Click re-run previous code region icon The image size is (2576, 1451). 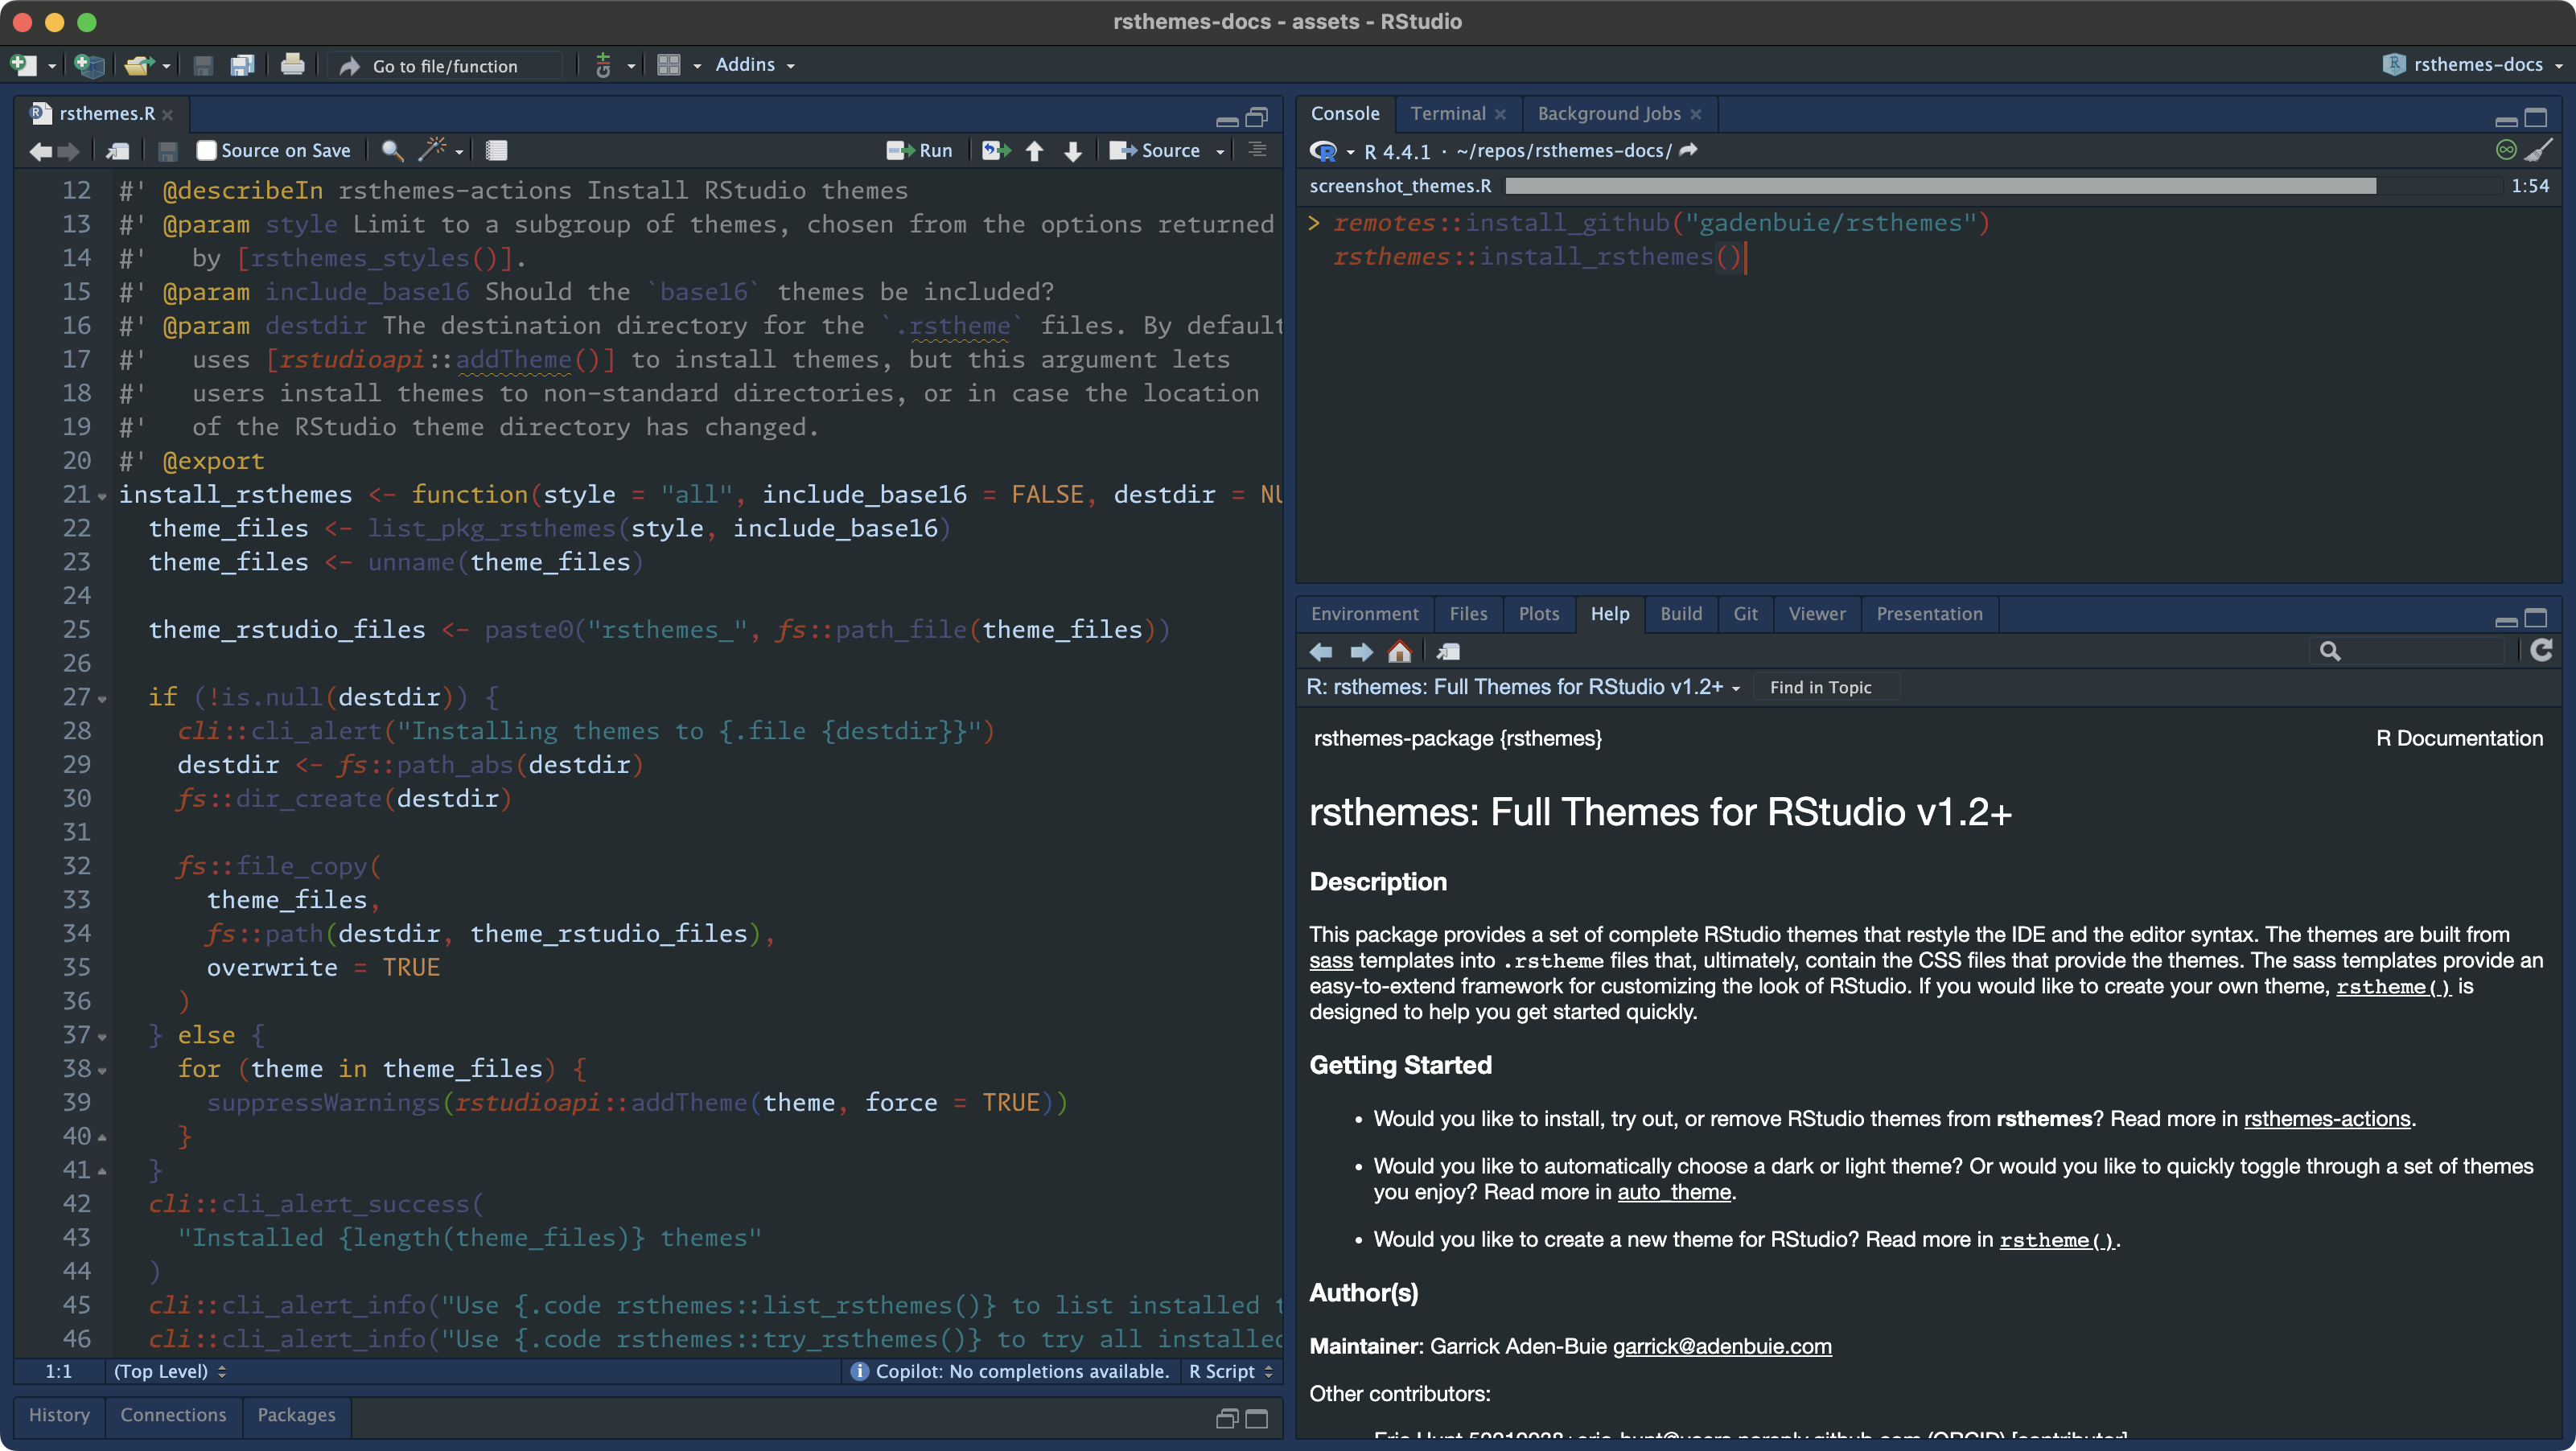[x=995, y=150]
